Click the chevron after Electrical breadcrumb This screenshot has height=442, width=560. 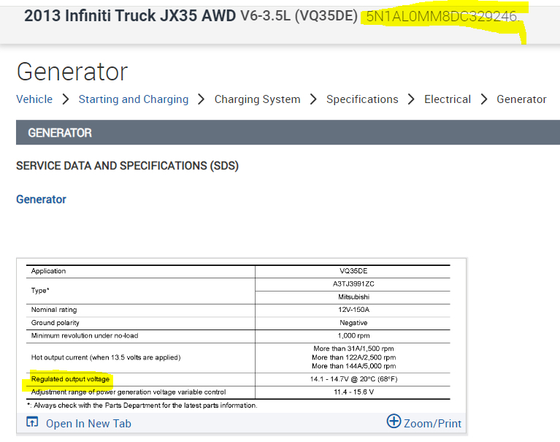pyautogui.click(x=483, y=99)
